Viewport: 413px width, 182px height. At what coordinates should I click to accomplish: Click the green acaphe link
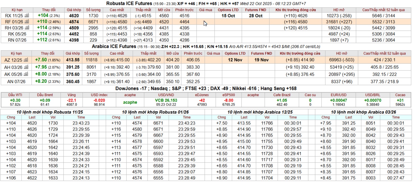click(130, 102)
